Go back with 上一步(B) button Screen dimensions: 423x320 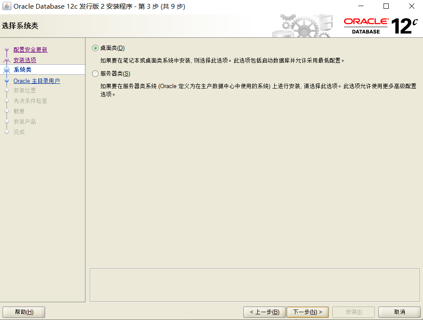click(264, 312)
